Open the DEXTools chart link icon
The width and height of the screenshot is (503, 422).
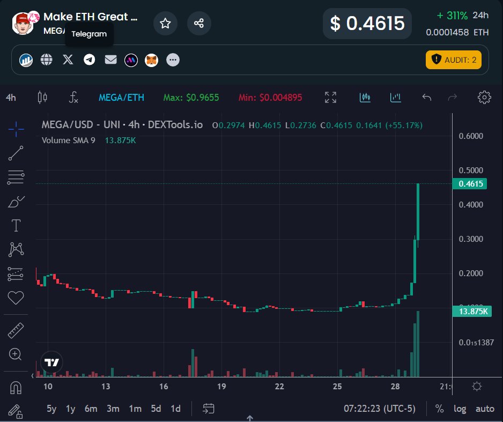tap(26, 60)
